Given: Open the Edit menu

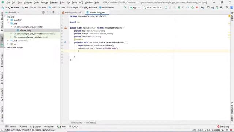Looking at the screenshot, I should click(x=14, y=3).
